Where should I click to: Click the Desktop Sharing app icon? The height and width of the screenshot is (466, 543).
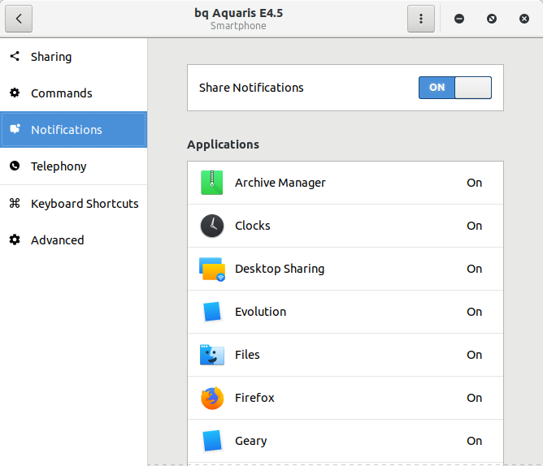point(211,269)
